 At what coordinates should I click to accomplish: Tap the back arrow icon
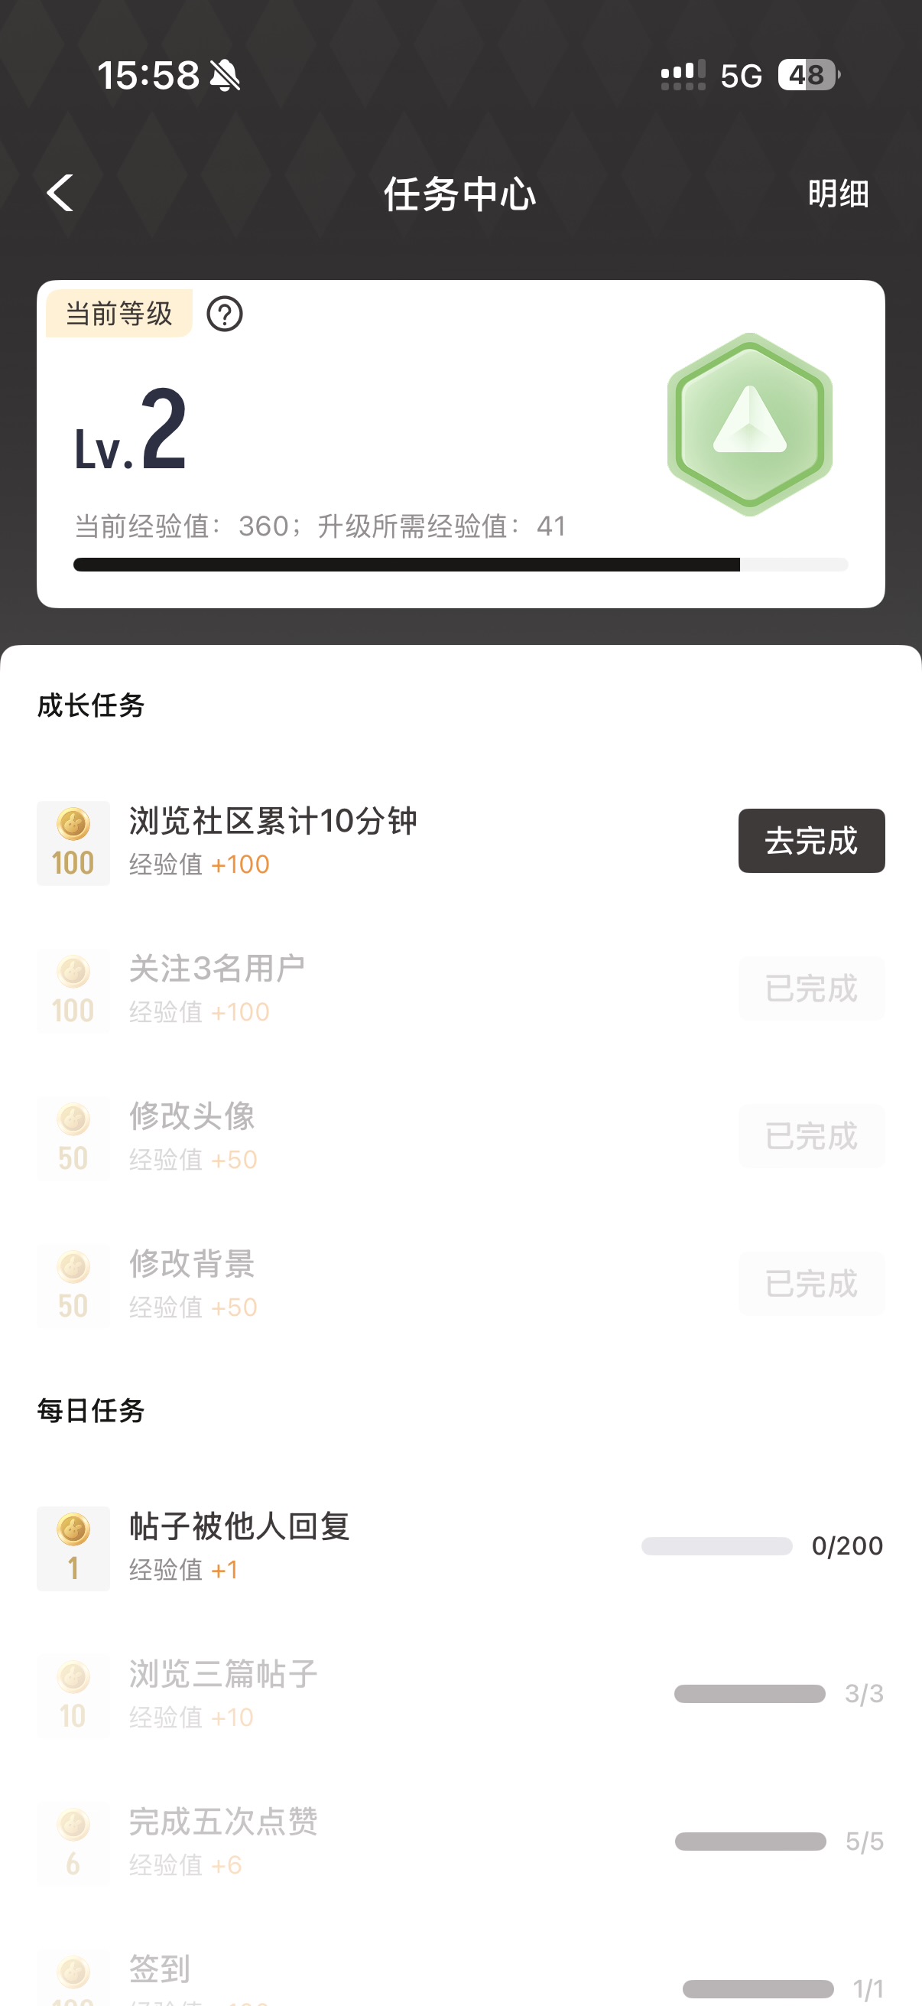point(60,193)
